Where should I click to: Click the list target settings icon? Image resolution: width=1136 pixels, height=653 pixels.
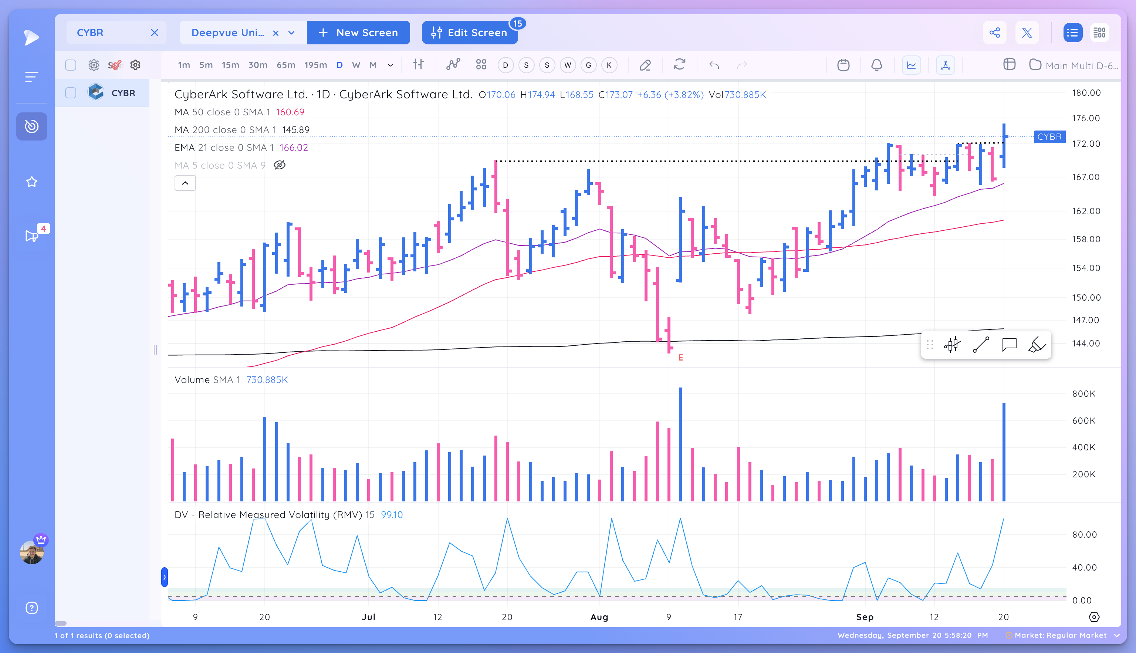coord(94,65)
